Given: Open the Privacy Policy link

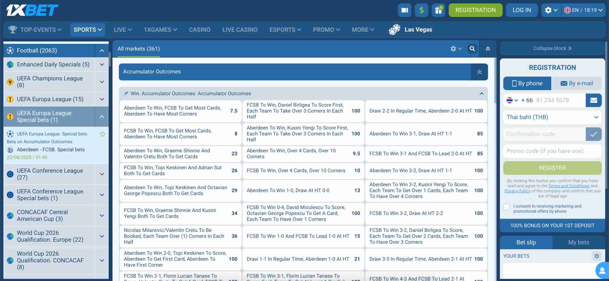Looking at the screenshot, I should tap(517, 191).
